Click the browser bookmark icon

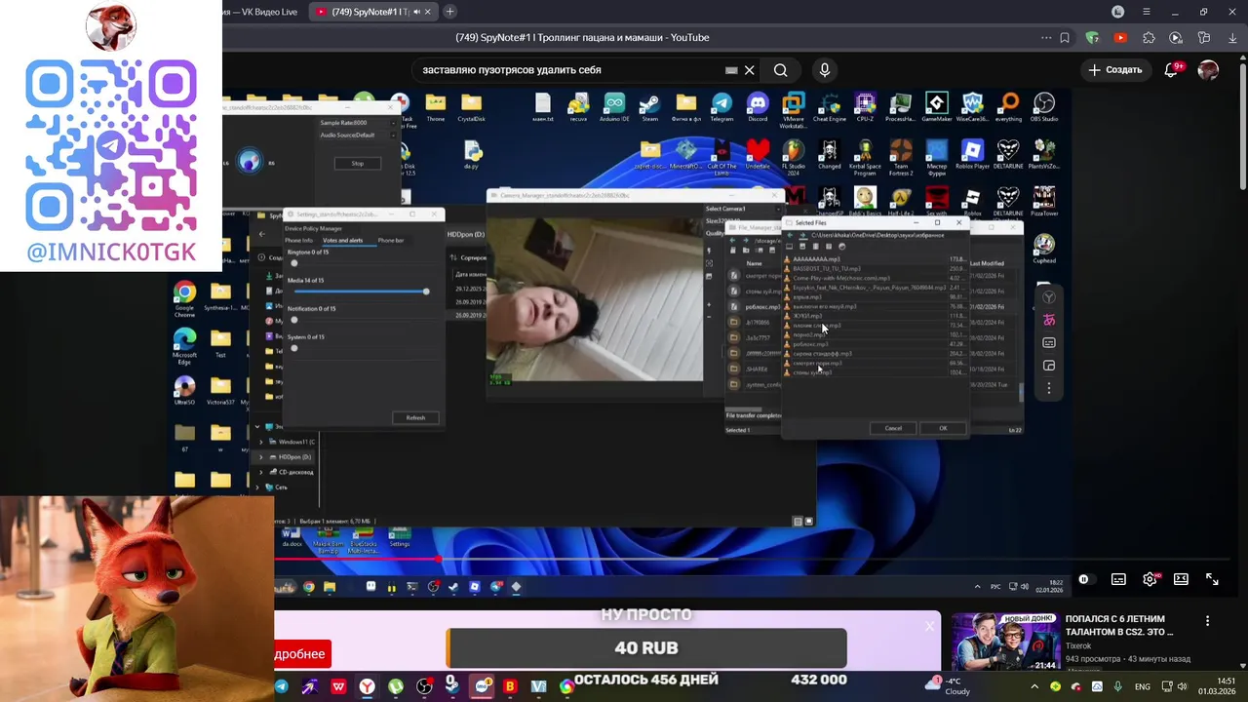coord(1065,38)
